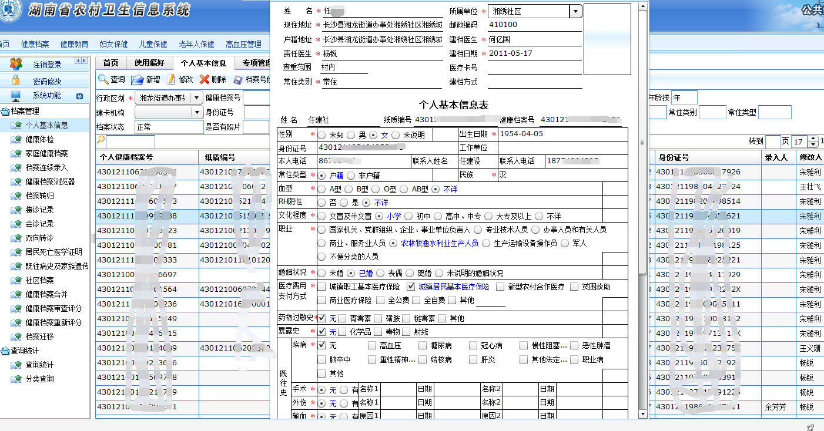Open the 高血压管理 top menu

coord(243,44)
